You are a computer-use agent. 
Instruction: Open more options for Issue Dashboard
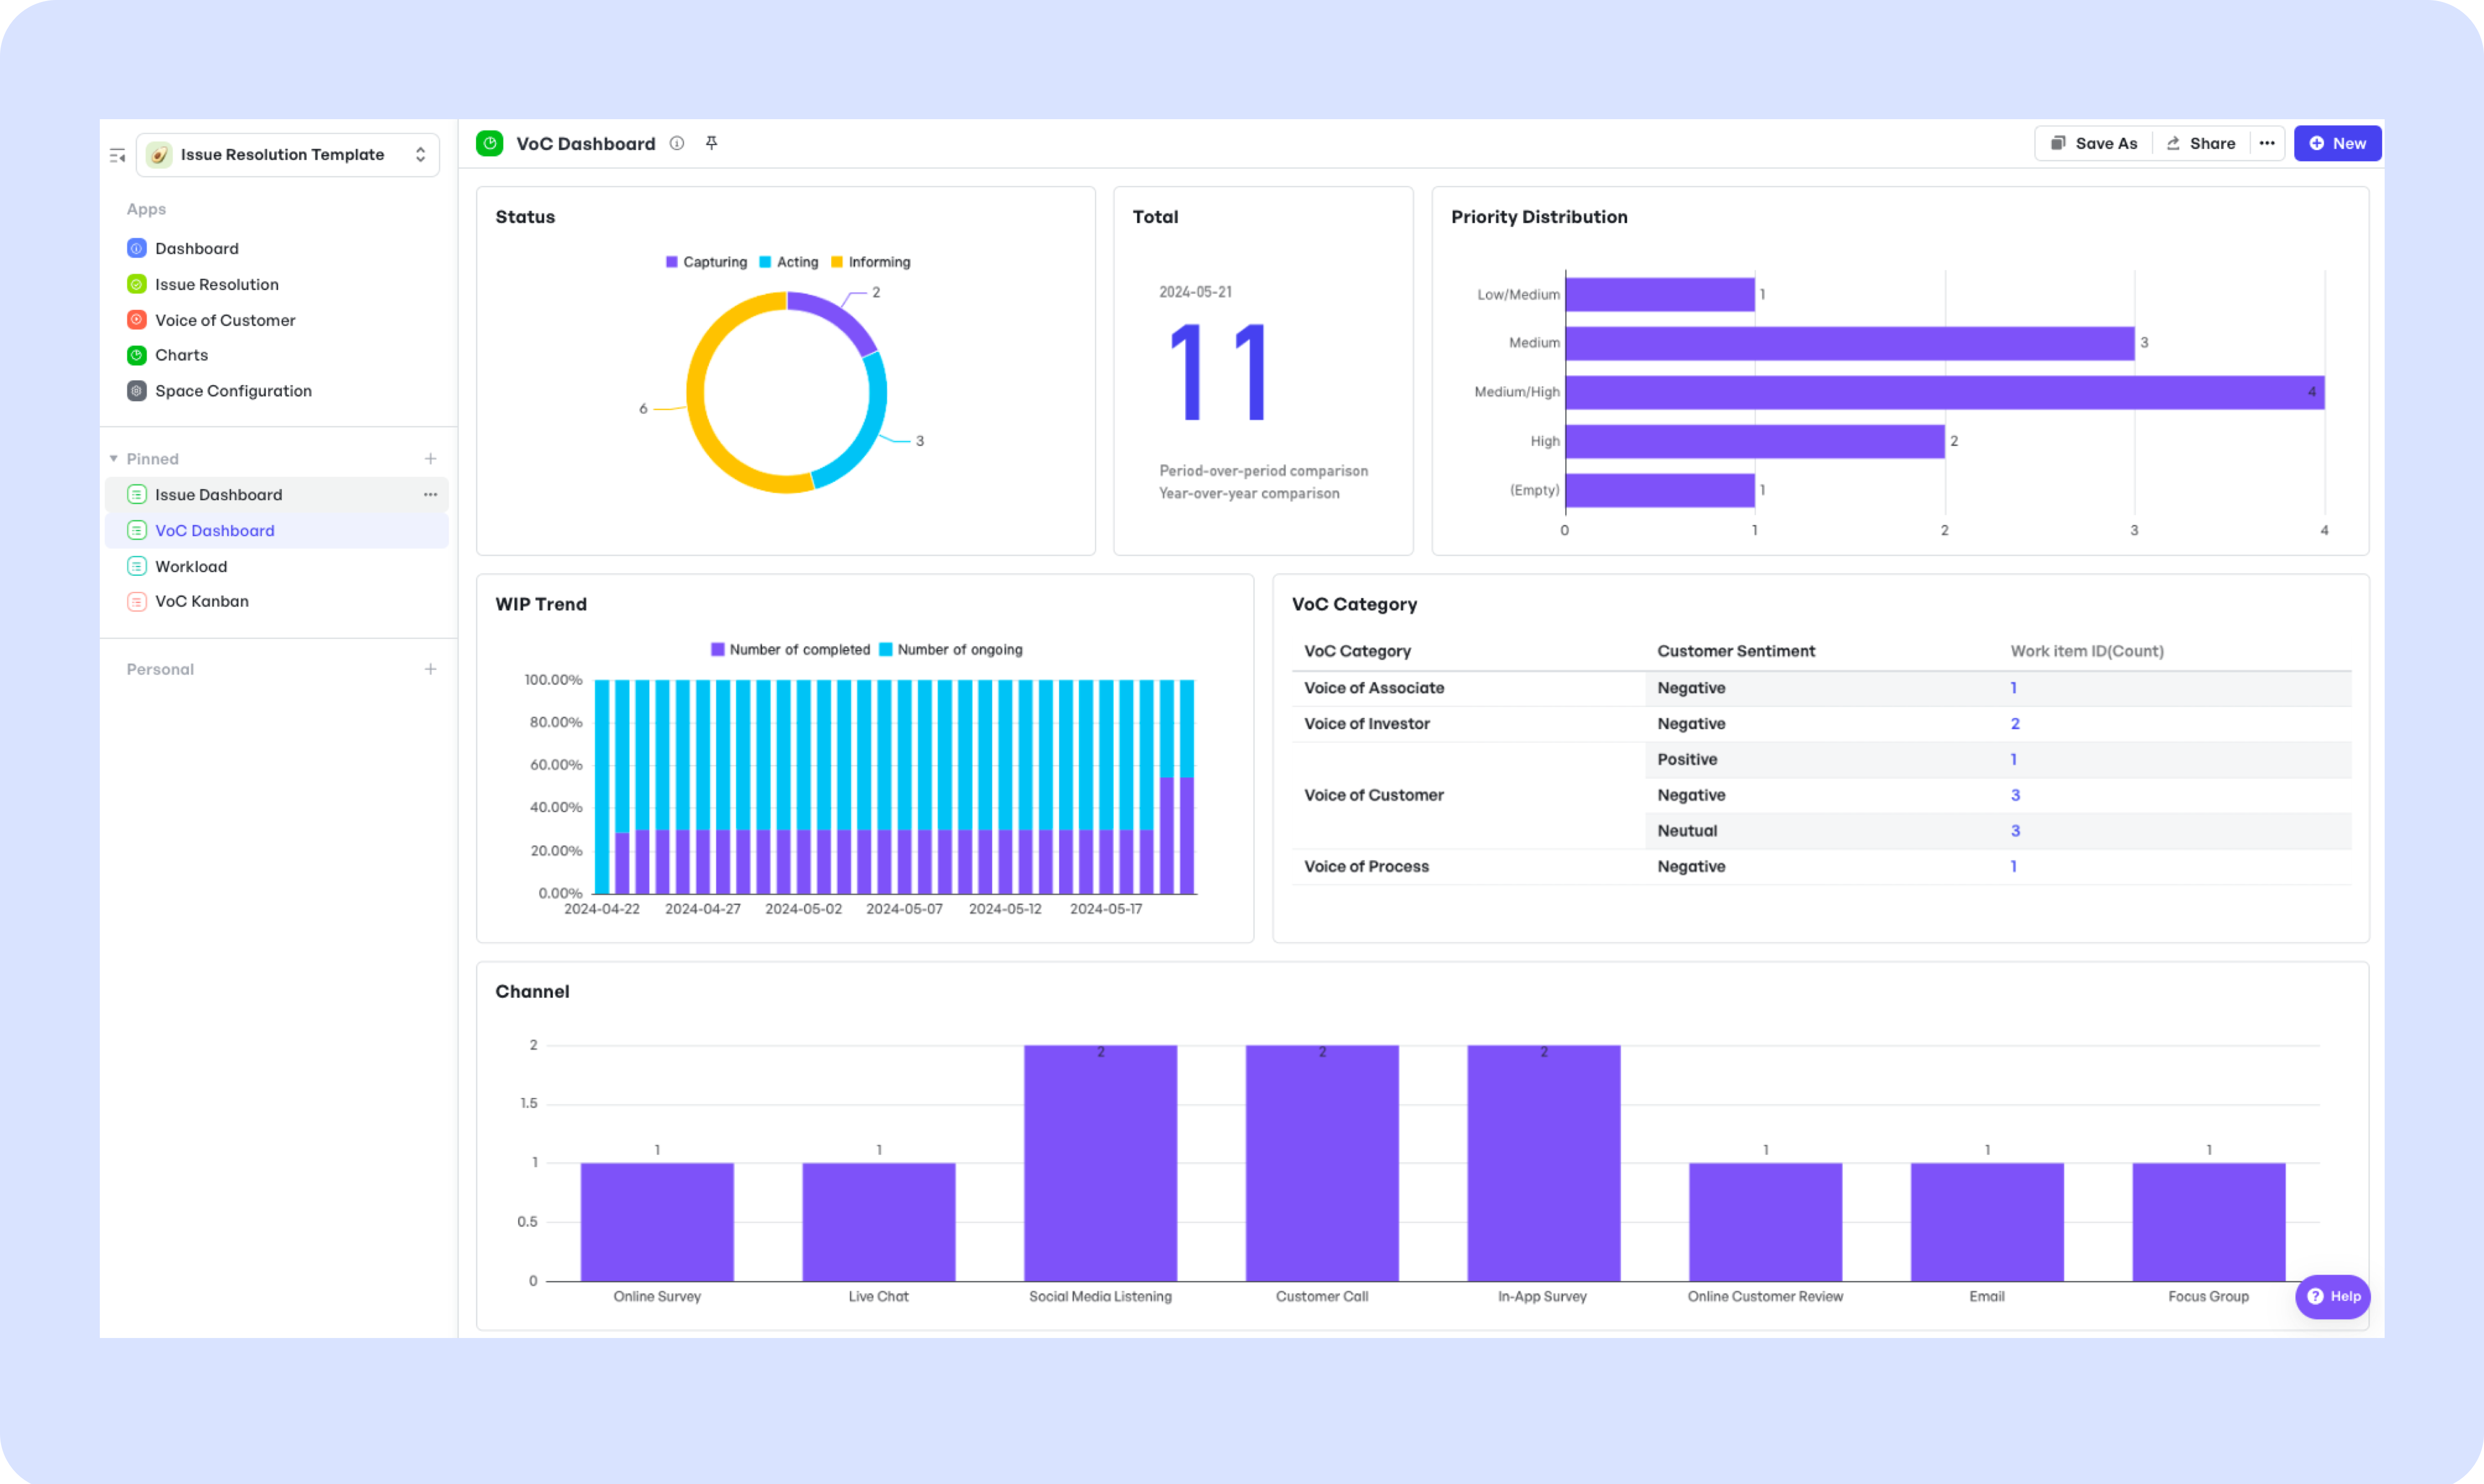430,495
